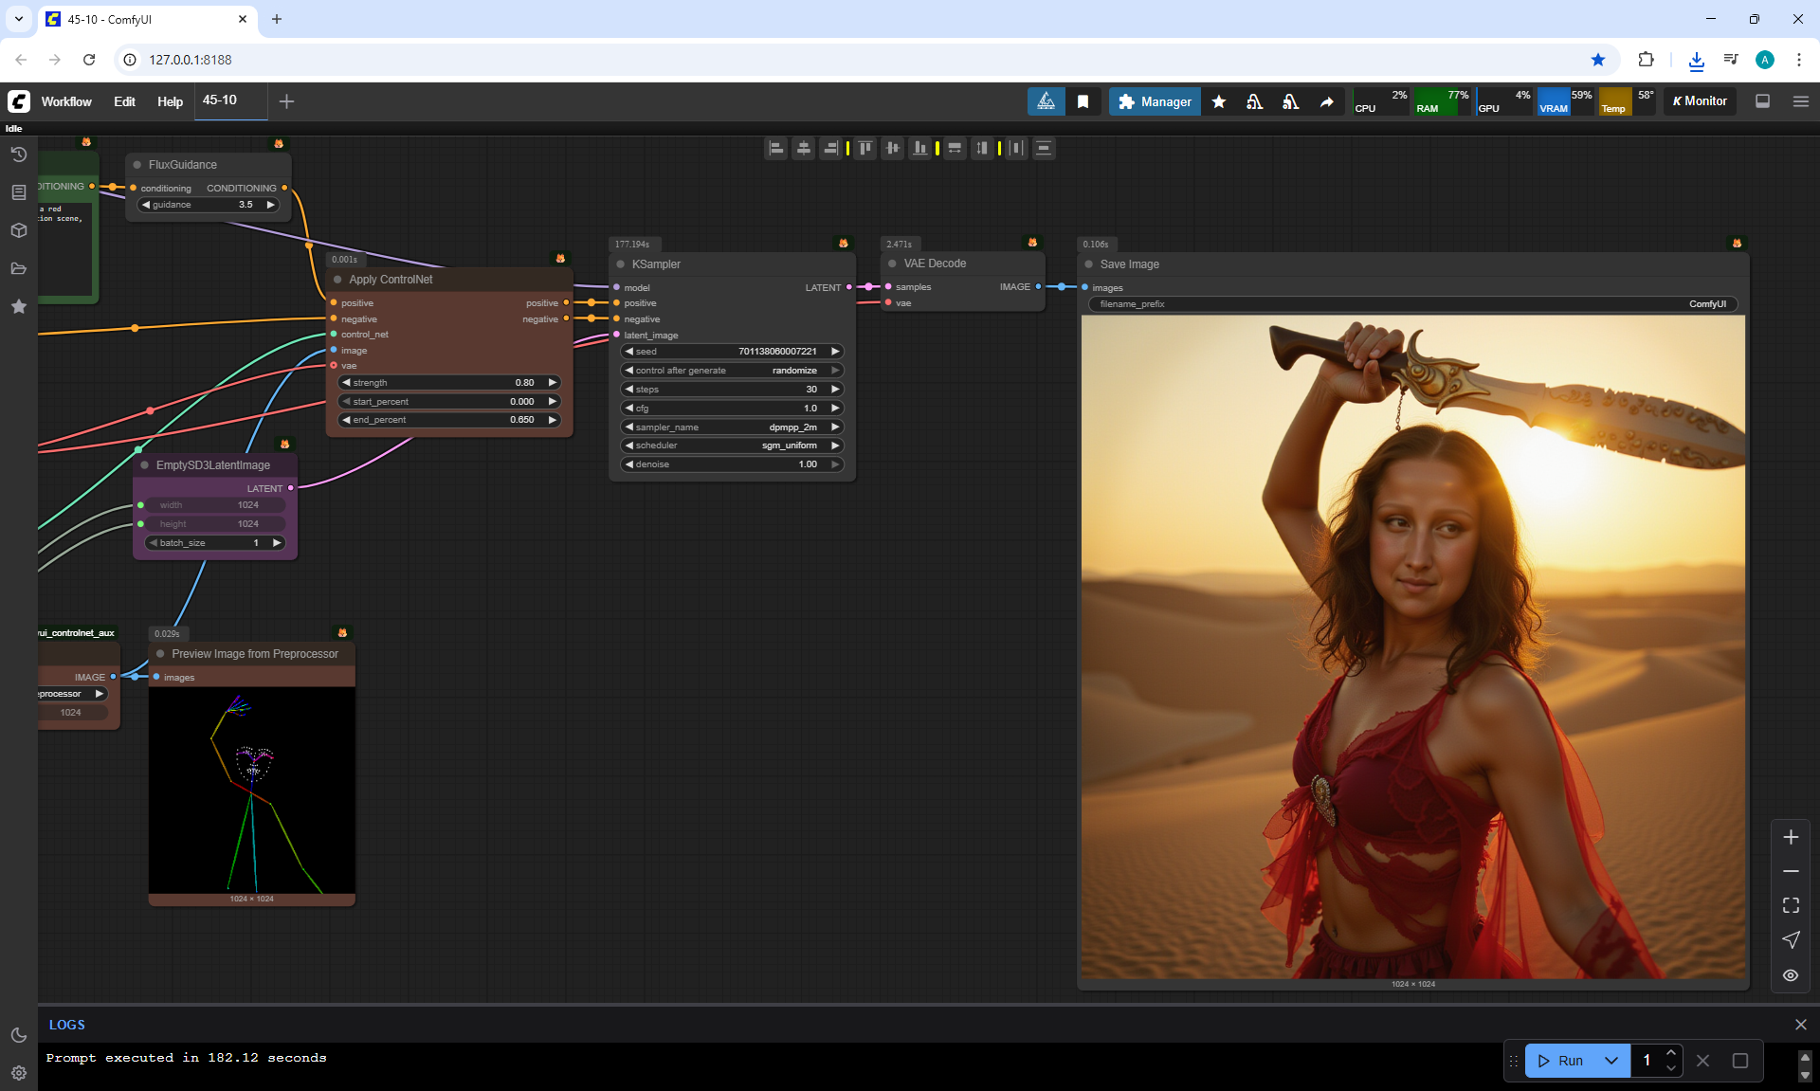Click the bookmark icon beside Manager
The height and width of the screenshot is (1091, 1820).
(1083, 101)
